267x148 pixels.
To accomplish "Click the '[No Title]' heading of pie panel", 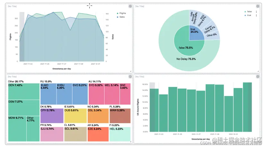I will [140, 6].
